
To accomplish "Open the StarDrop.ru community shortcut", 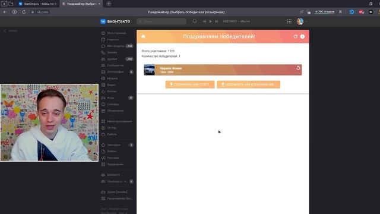I will pyautogui.click(x=117, y=181).
